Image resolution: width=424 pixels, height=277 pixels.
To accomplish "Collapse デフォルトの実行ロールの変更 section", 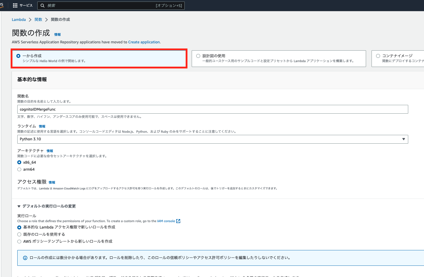I will (x=46, y=206).
